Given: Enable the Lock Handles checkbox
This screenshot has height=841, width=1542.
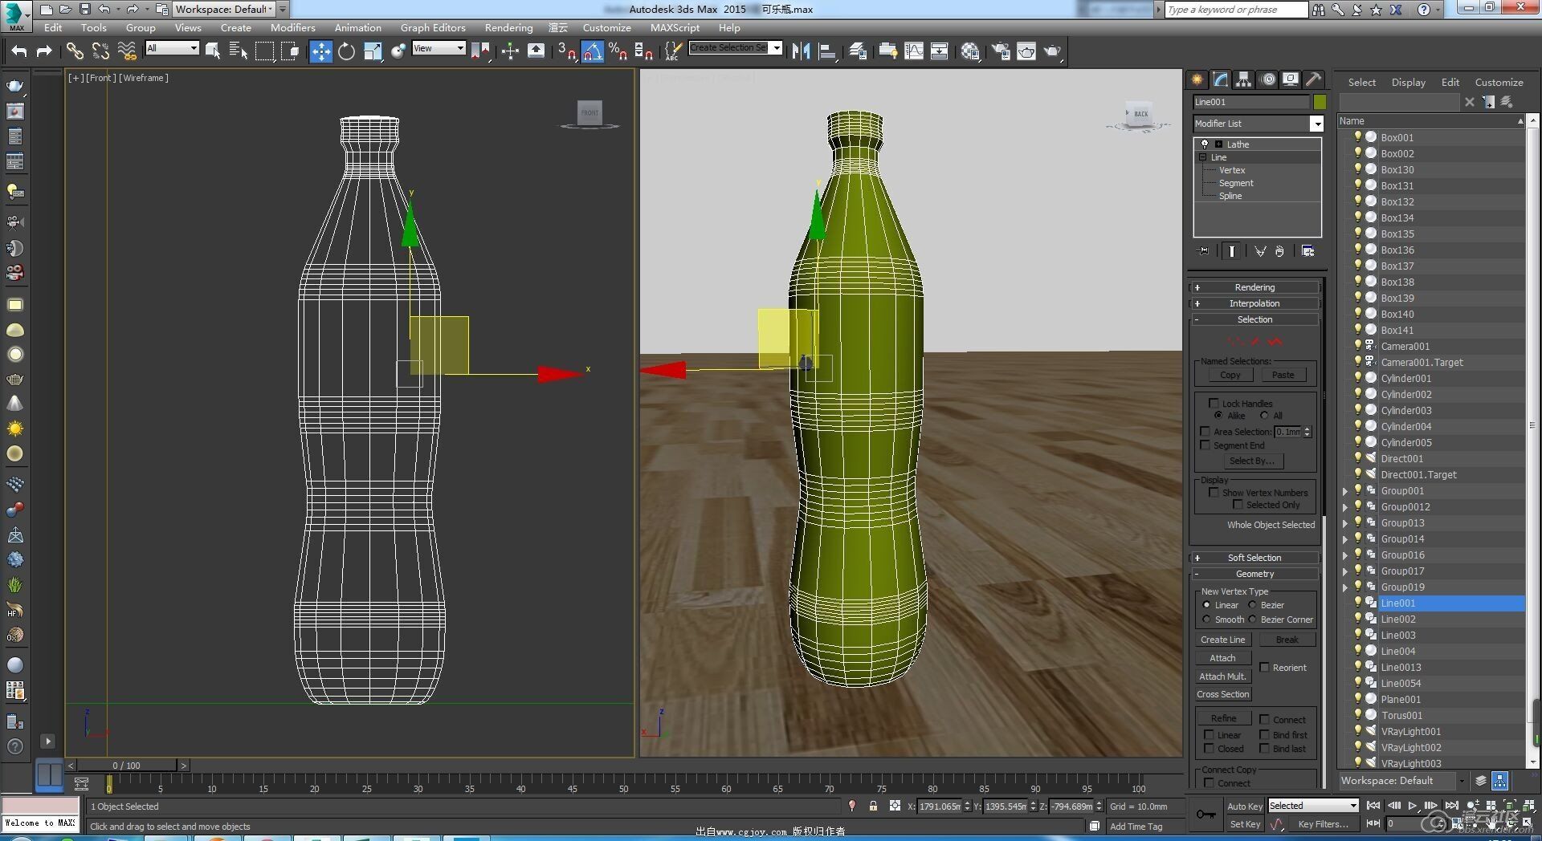Looking at the screenshot, I should point(1214,403).
